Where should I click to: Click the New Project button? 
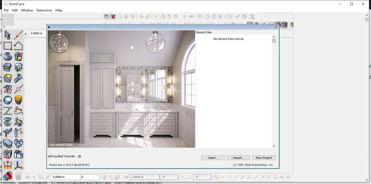pos(264,157)
